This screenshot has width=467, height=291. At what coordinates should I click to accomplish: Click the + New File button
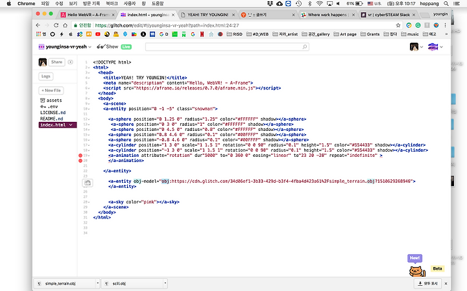(x=51, y=90)
